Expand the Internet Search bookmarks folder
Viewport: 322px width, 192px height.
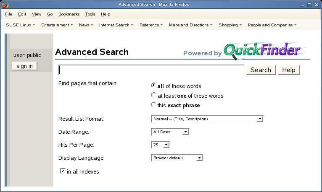tap(116, 25)
